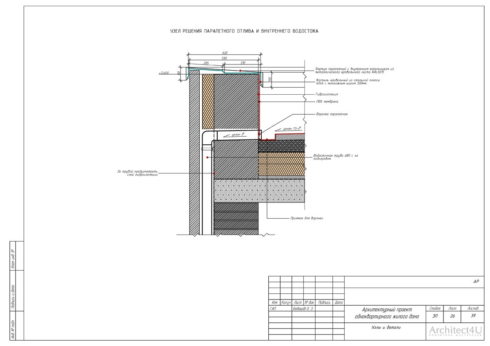Select the 'Фартук парапетный' RAL6015 annotation
490x346 pixels.
pos(354,70)
